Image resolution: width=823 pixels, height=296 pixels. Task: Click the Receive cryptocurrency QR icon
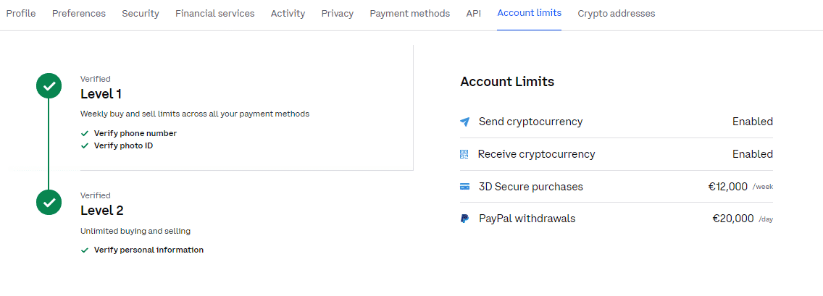pyautogui.click(x=464, y=154)
